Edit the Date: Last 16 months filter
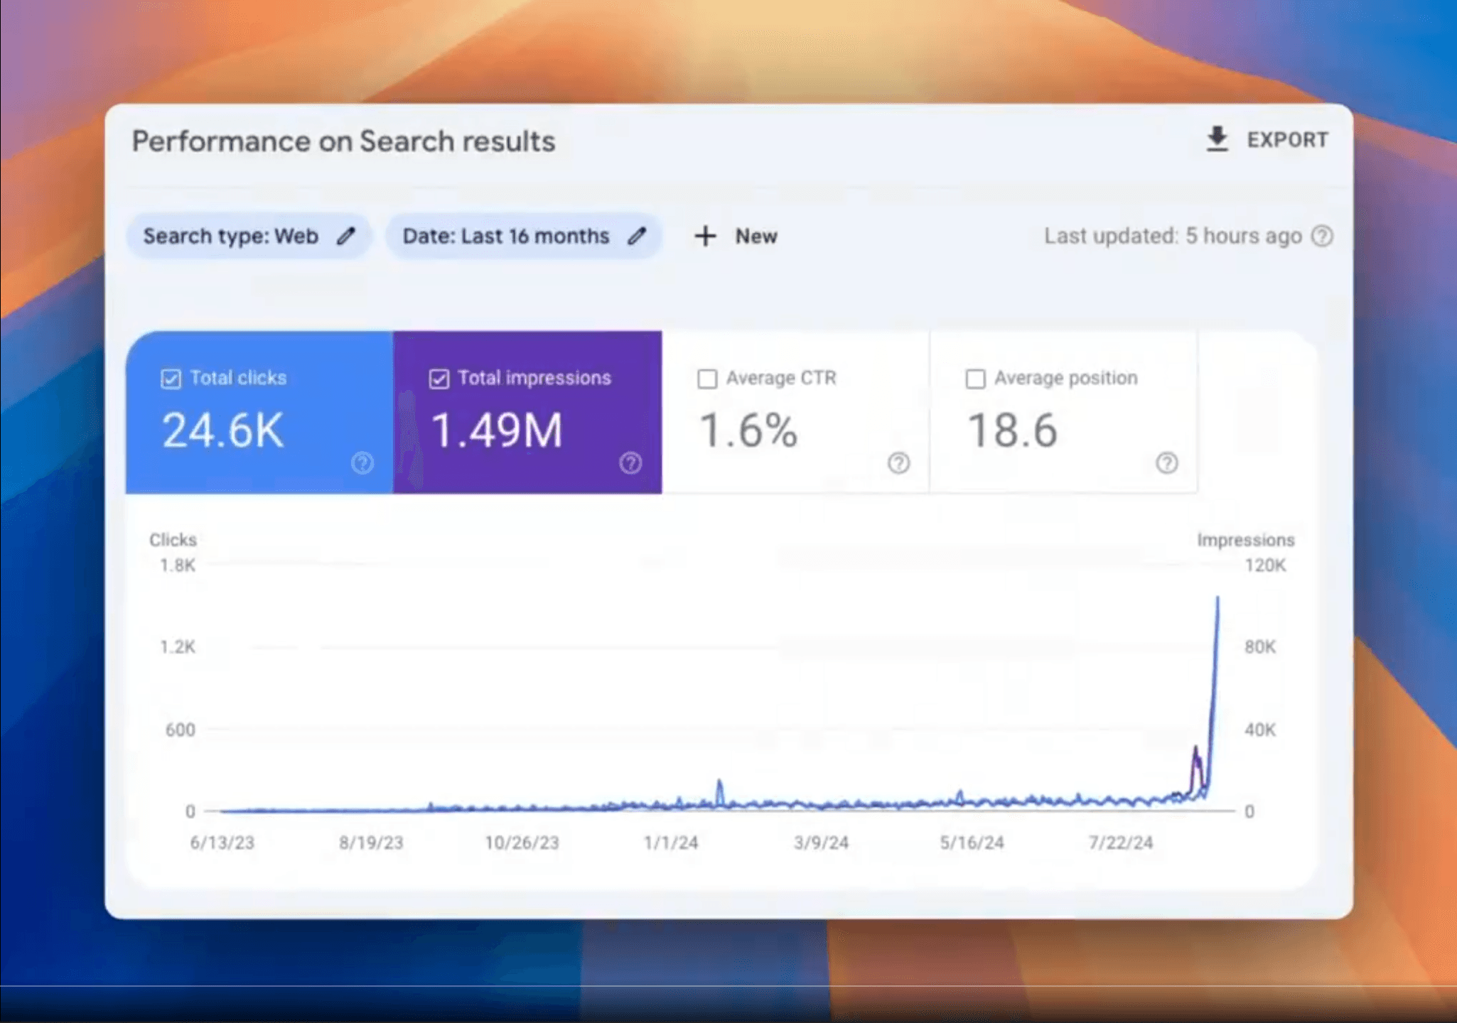This screenshot has height=1023, width=1457. (637, 236)
